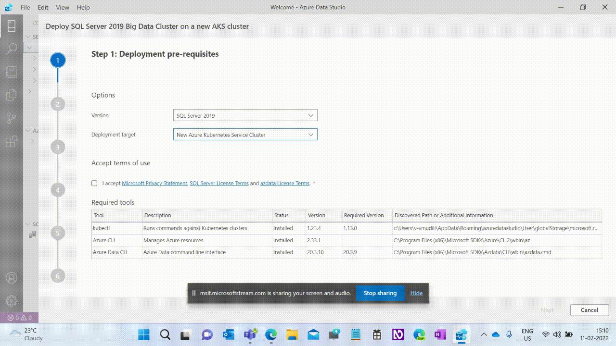Check the accept terms of use checkbox
The width and height of the screenshot is (616, 346).
point(94,183)
